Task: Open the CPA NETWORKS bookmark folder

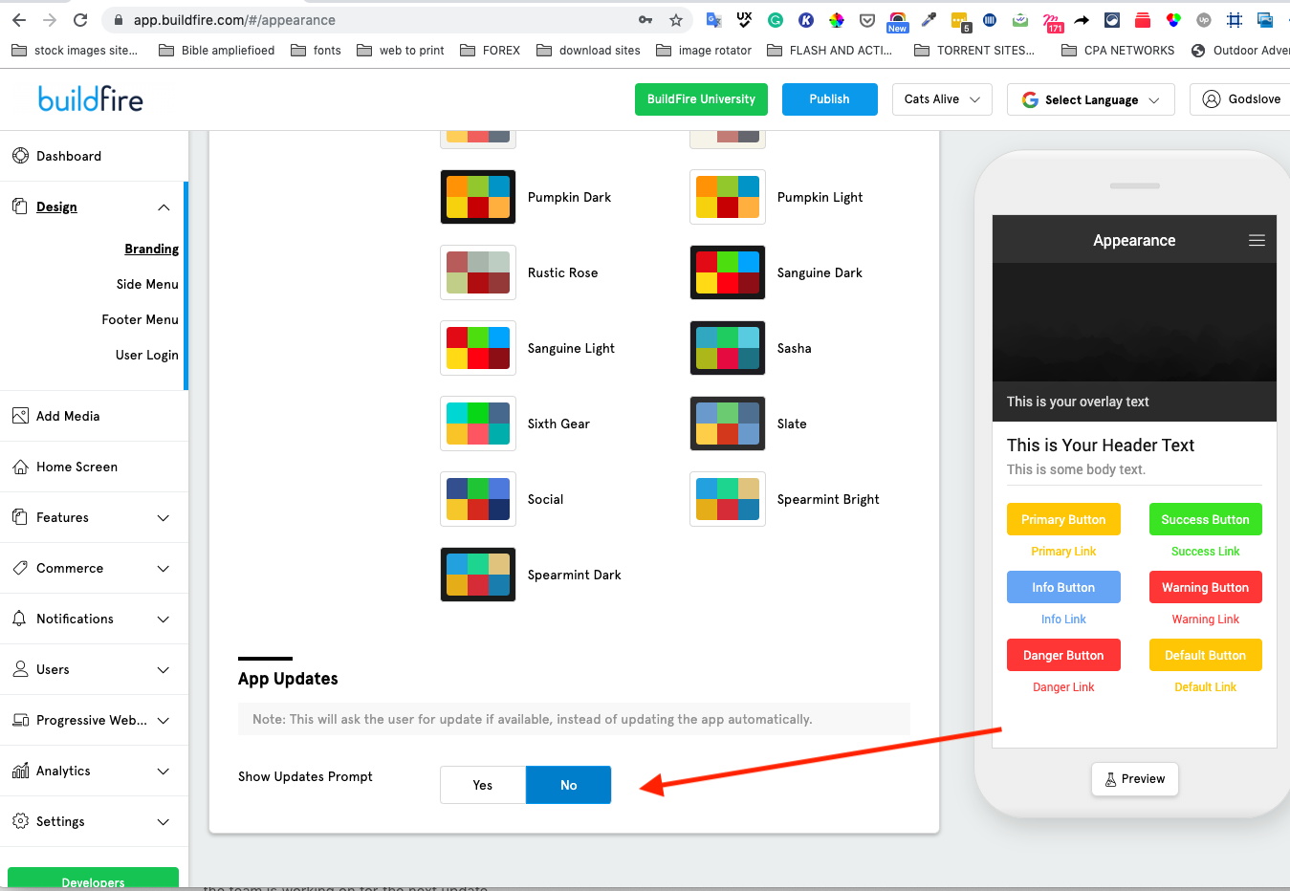Action: point(1118,51)
